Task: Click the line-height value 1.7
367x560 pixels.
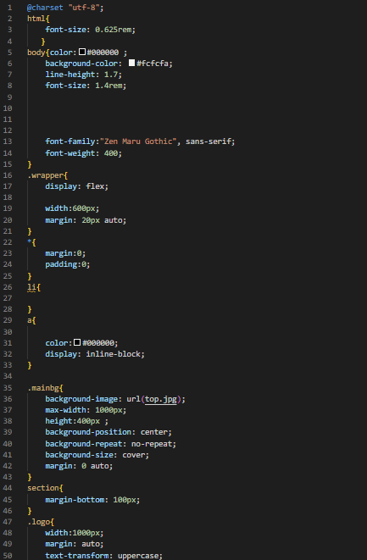Action: tap(111, 75)
